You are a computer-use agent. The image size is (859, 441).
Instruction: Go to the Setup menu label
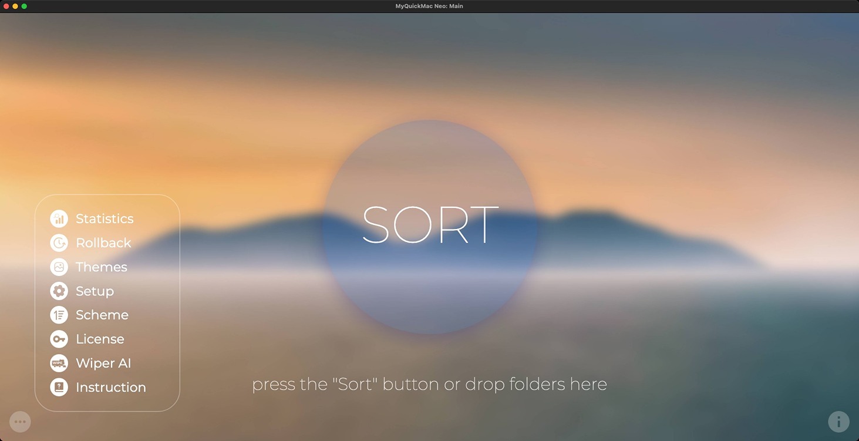pos(95,291)
